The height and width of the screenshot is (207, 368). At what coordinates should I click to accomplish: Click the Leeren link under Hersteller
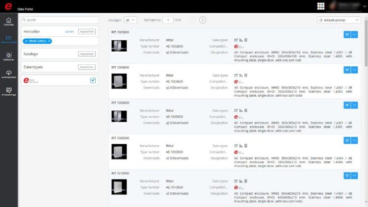pos(69,31)
